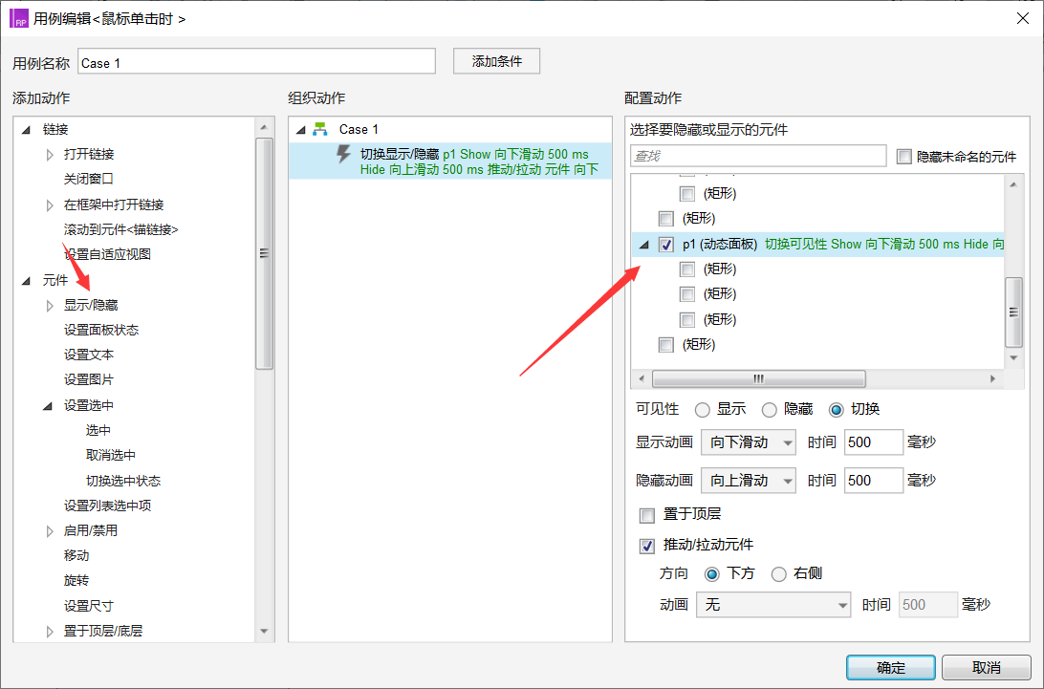The width and height of the screenshot is (1044, 689).
Task: Select the 设置列表选中项 action
Action: 107,506
